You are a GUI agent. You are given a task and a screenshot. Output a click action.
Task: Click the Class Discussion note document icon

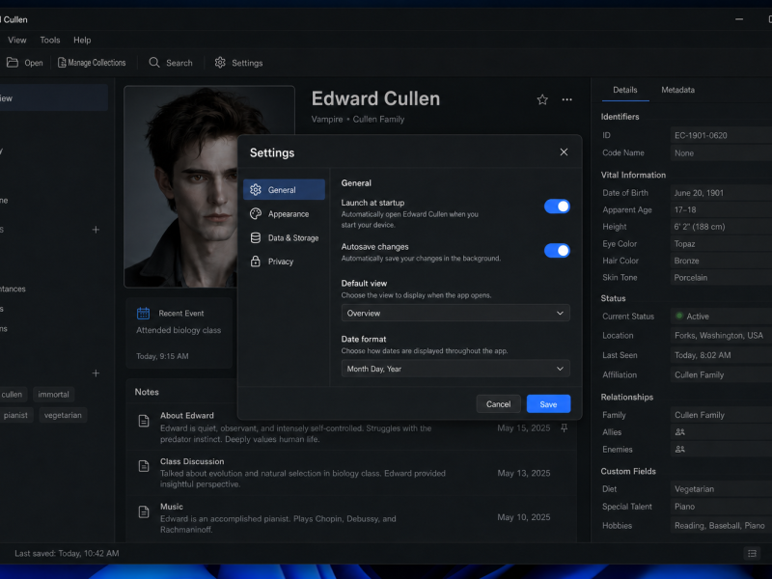(x=144, y=466)
